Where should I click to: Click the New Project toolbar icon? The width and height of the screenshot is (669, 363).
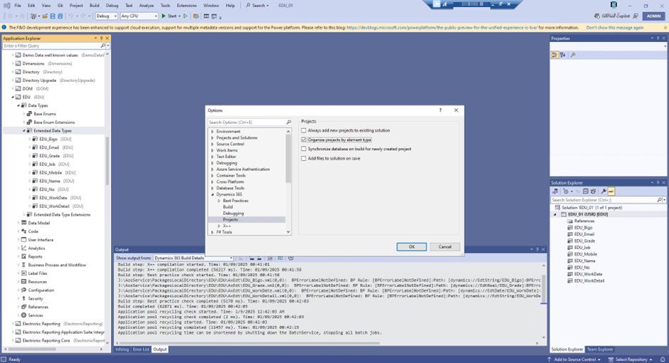tap(33, 16)
